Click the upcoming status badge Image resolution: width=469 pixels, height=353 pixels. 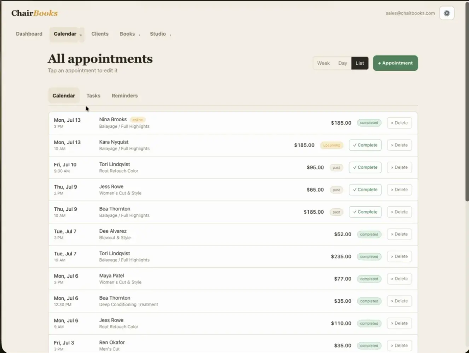[x=331, y=145]
